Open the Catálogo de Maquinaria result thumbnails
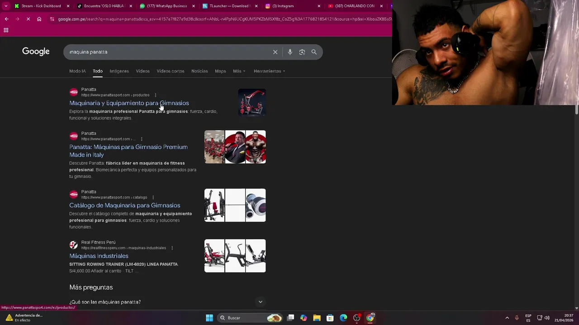The width and height of the screenshot is (579, 325). 235,205
